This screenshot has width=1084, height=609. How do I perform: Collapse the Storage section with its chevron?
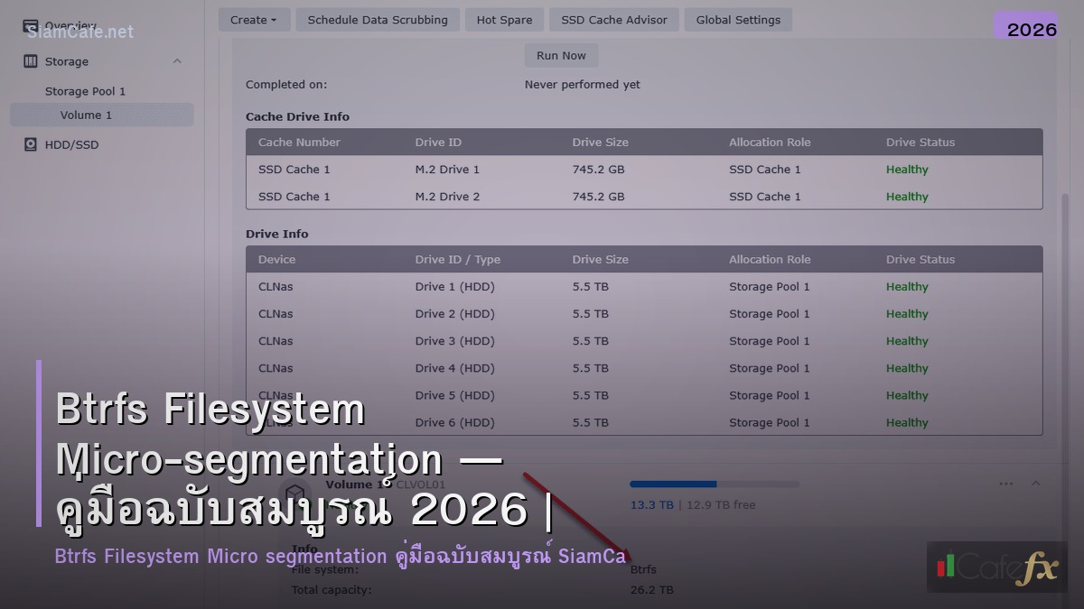(178, 61)
